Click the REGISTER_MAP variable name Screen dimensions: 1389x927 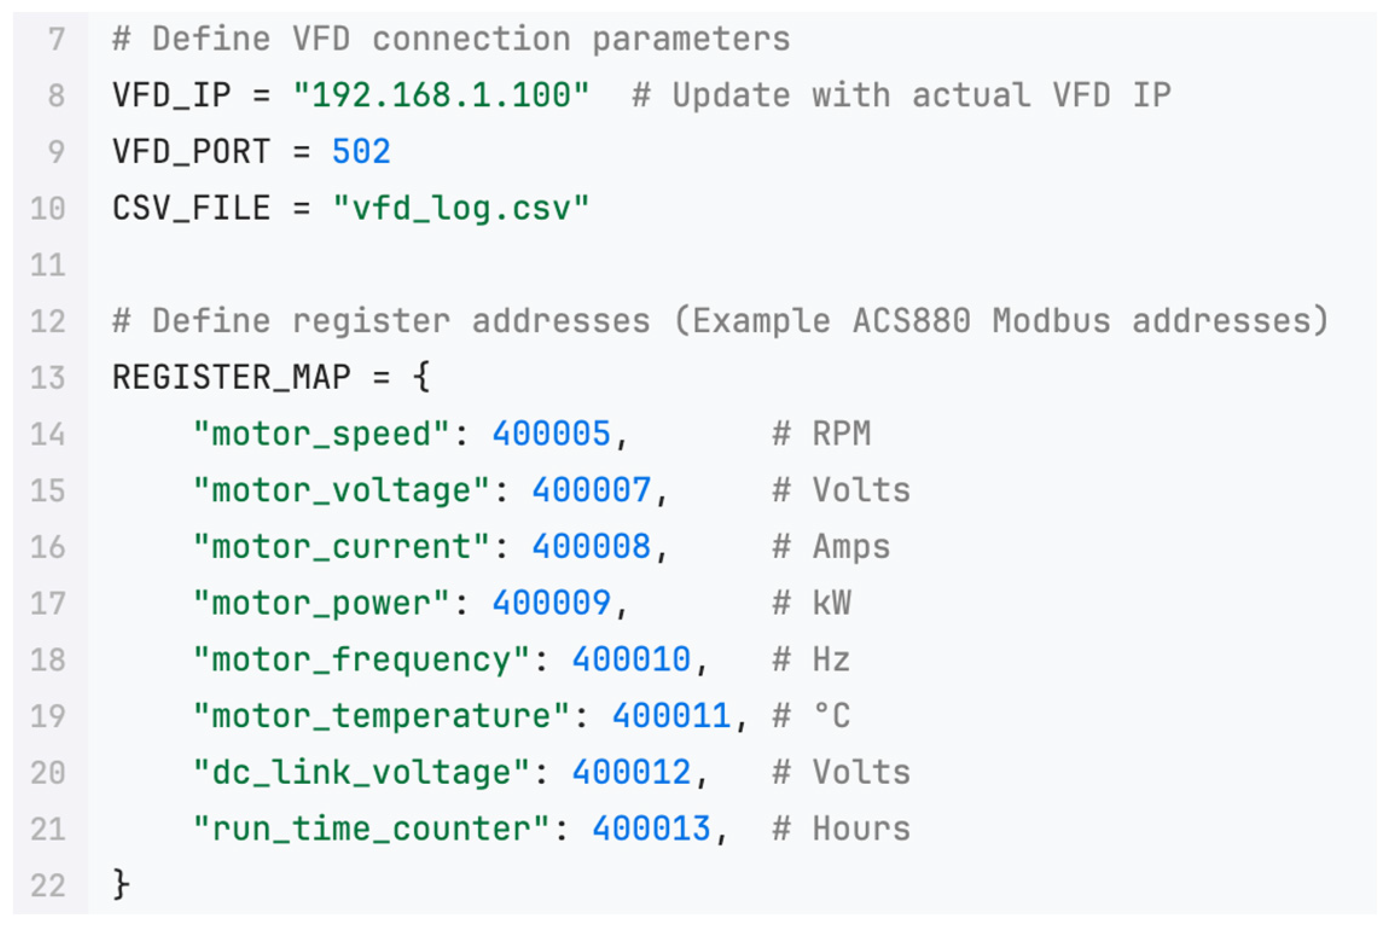231,378
